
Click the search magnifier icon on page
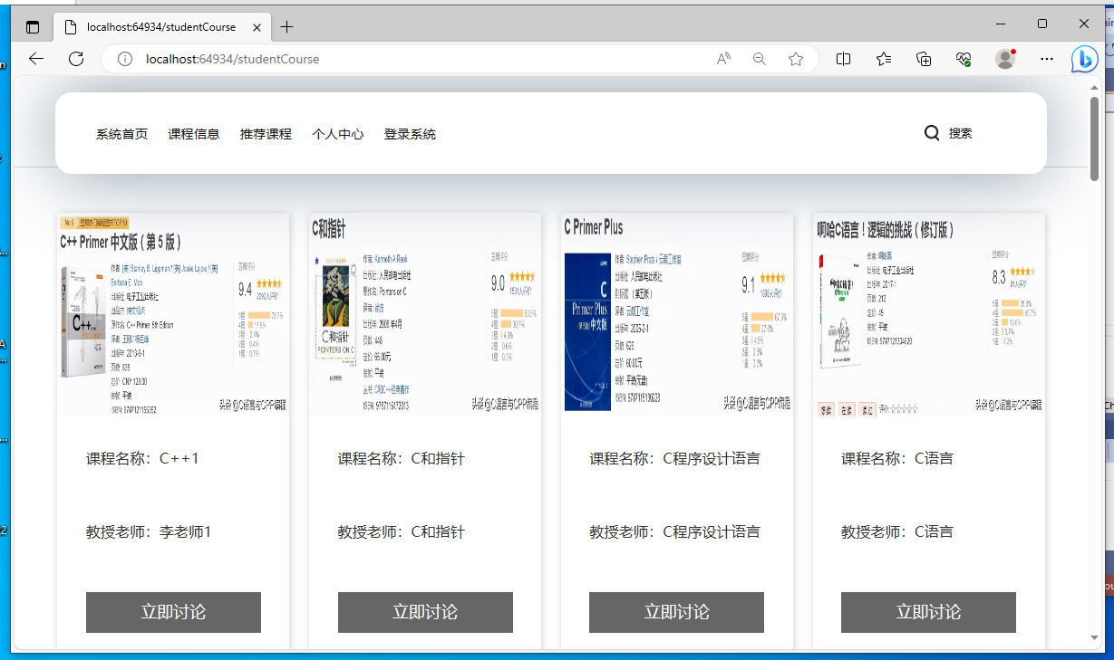coord(932,133)
